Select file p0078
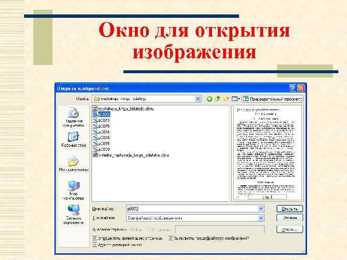Image resolution: width=347 pixels, height=260 pixels. coord(101,138)
